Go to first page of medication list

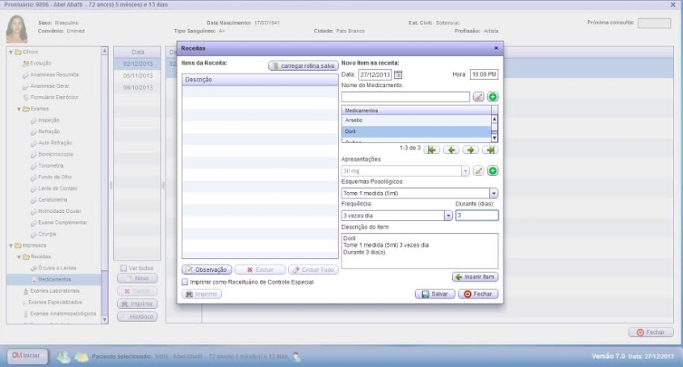(432, 150)
